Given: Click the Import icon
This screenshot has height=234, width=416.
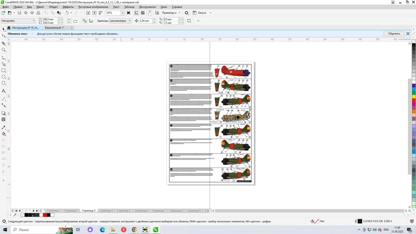Looking at the screenshot, I should 88,13.
